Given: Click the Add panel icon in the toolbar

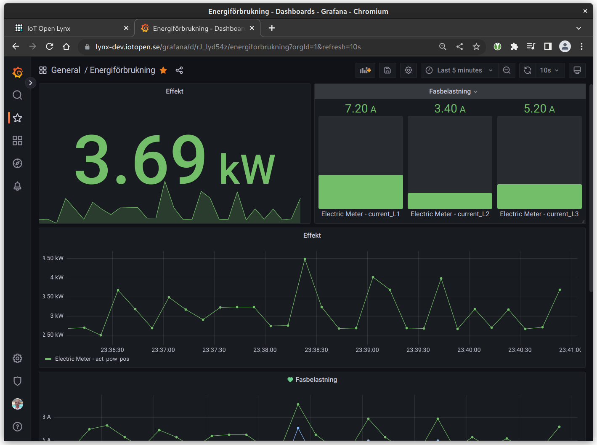Looking at the screenshot, I should (x=365, y=70).
